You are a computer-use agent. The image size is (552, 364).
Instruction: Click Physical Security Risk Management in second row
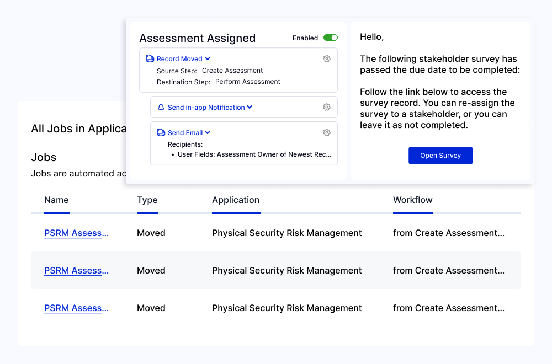tap(286, 270)
